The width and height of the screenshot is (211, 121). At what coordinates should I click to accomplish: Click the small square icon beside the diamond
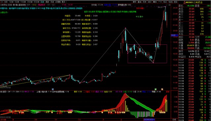tap(169, 5)
